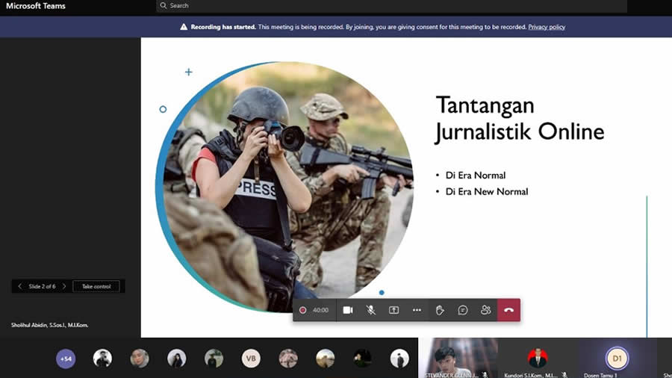
Task: Click the Take control button
Action: (96, 286)
